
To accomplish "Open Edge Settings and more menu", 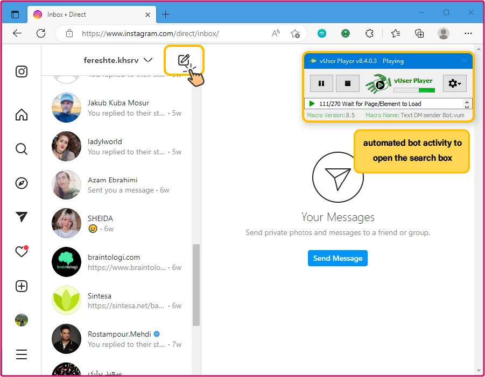I will [x=468, y=33].
